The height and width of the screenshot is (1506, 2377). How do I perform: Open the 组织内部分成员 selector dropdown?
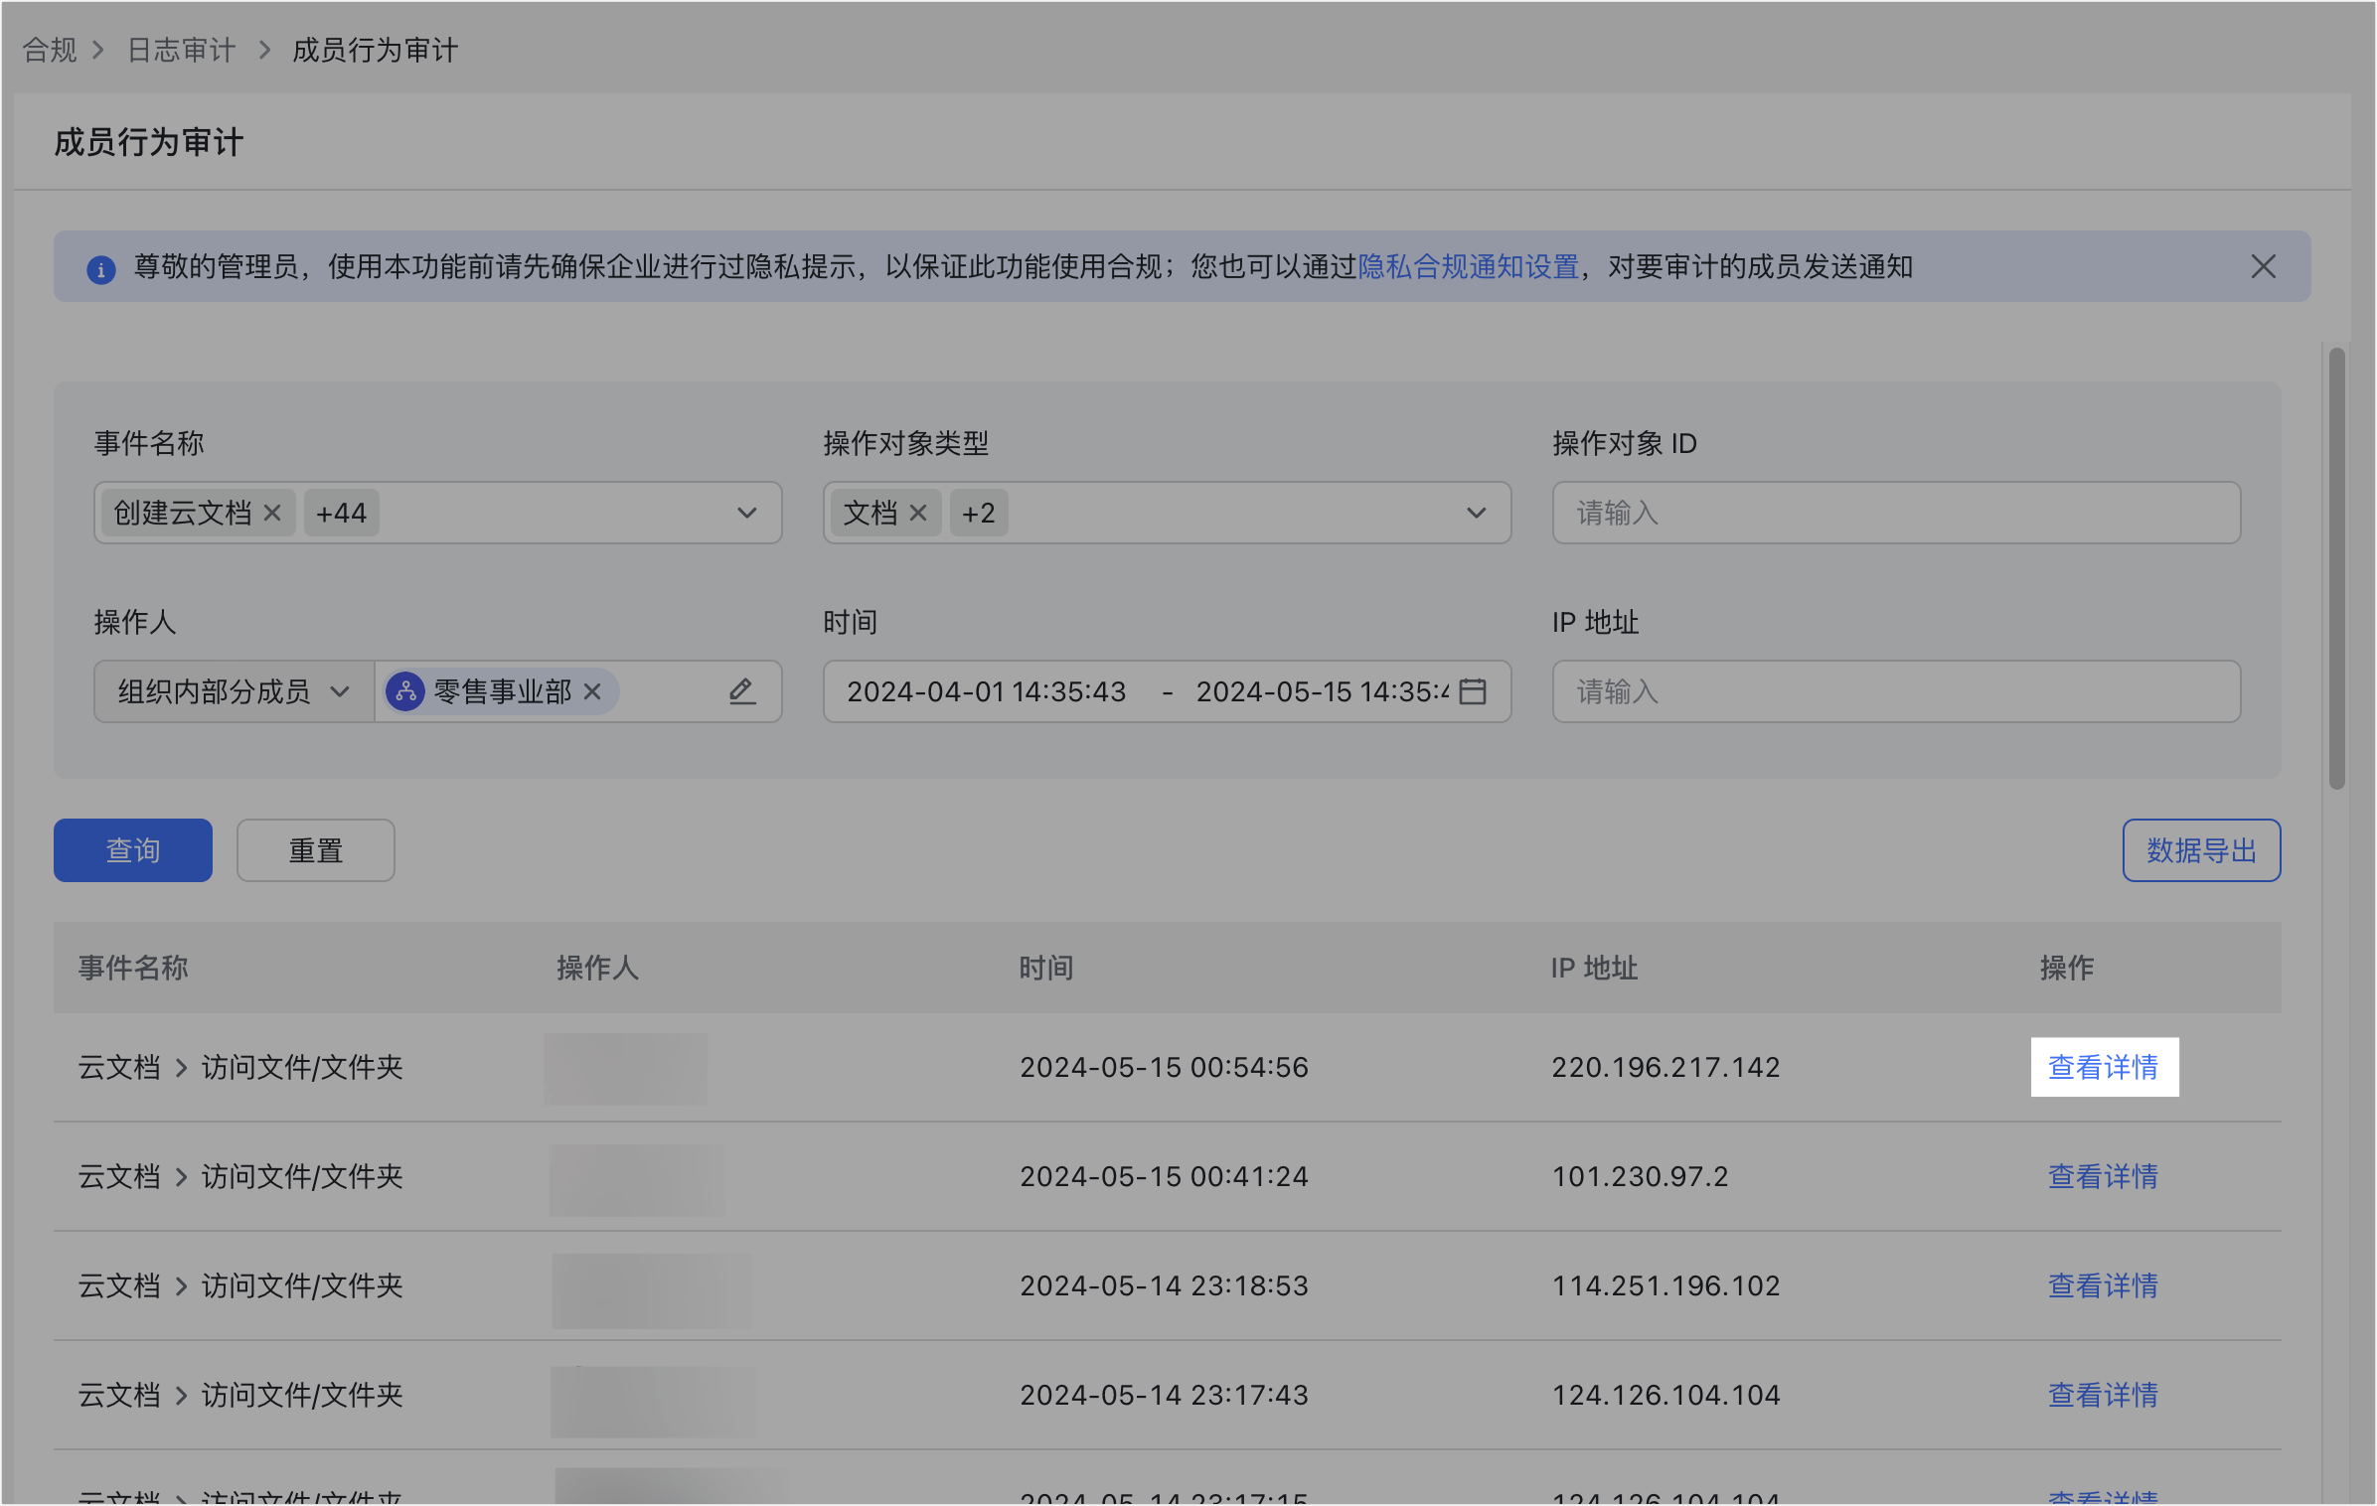pos(234,691)
